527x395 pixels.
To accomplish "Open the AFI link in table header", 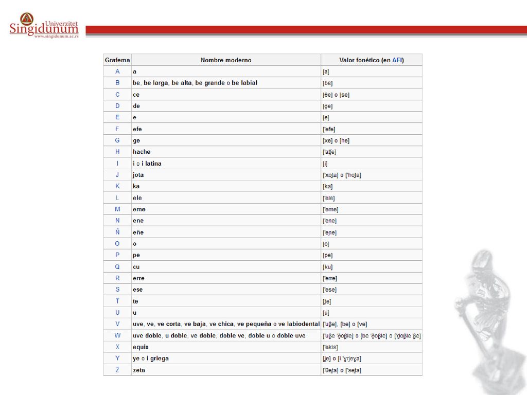I will (397, 60).
